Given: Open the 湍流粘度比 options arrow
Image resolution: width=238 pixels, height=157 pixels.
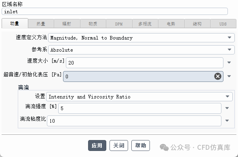Looking at the screenshot, I should [x=227, y=121].
